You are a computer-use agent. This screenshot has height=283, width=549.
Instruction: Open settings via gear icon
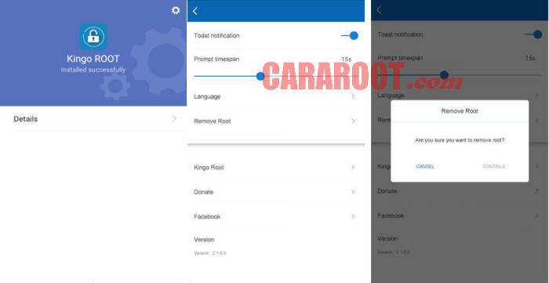coord(176,10)
